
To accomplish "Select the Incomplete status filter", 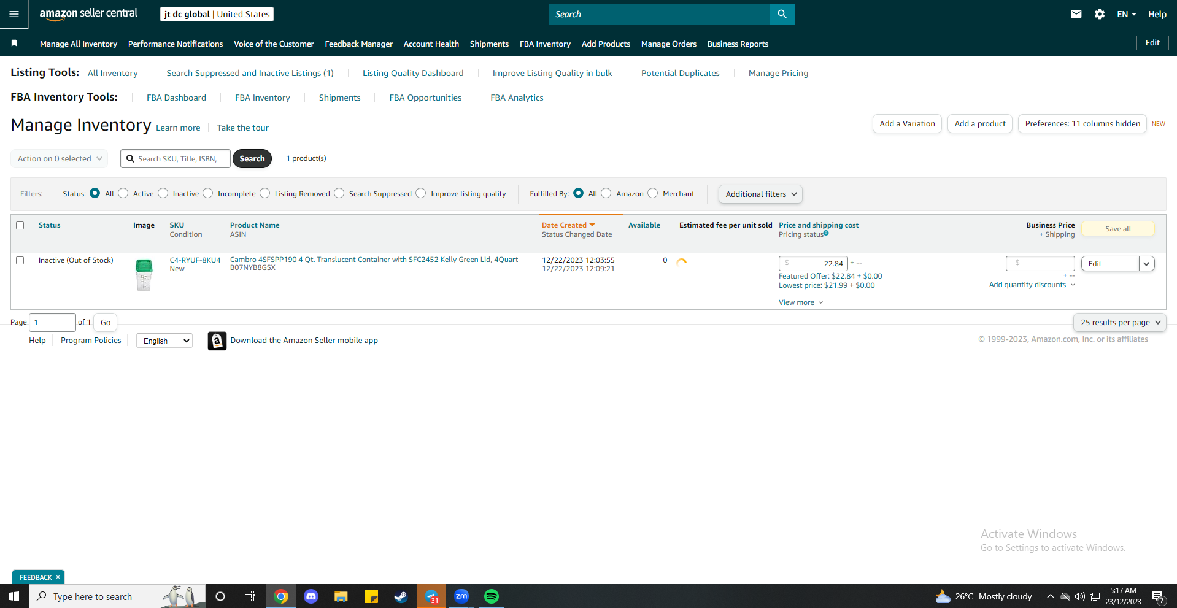I will (x=208, y=193).
